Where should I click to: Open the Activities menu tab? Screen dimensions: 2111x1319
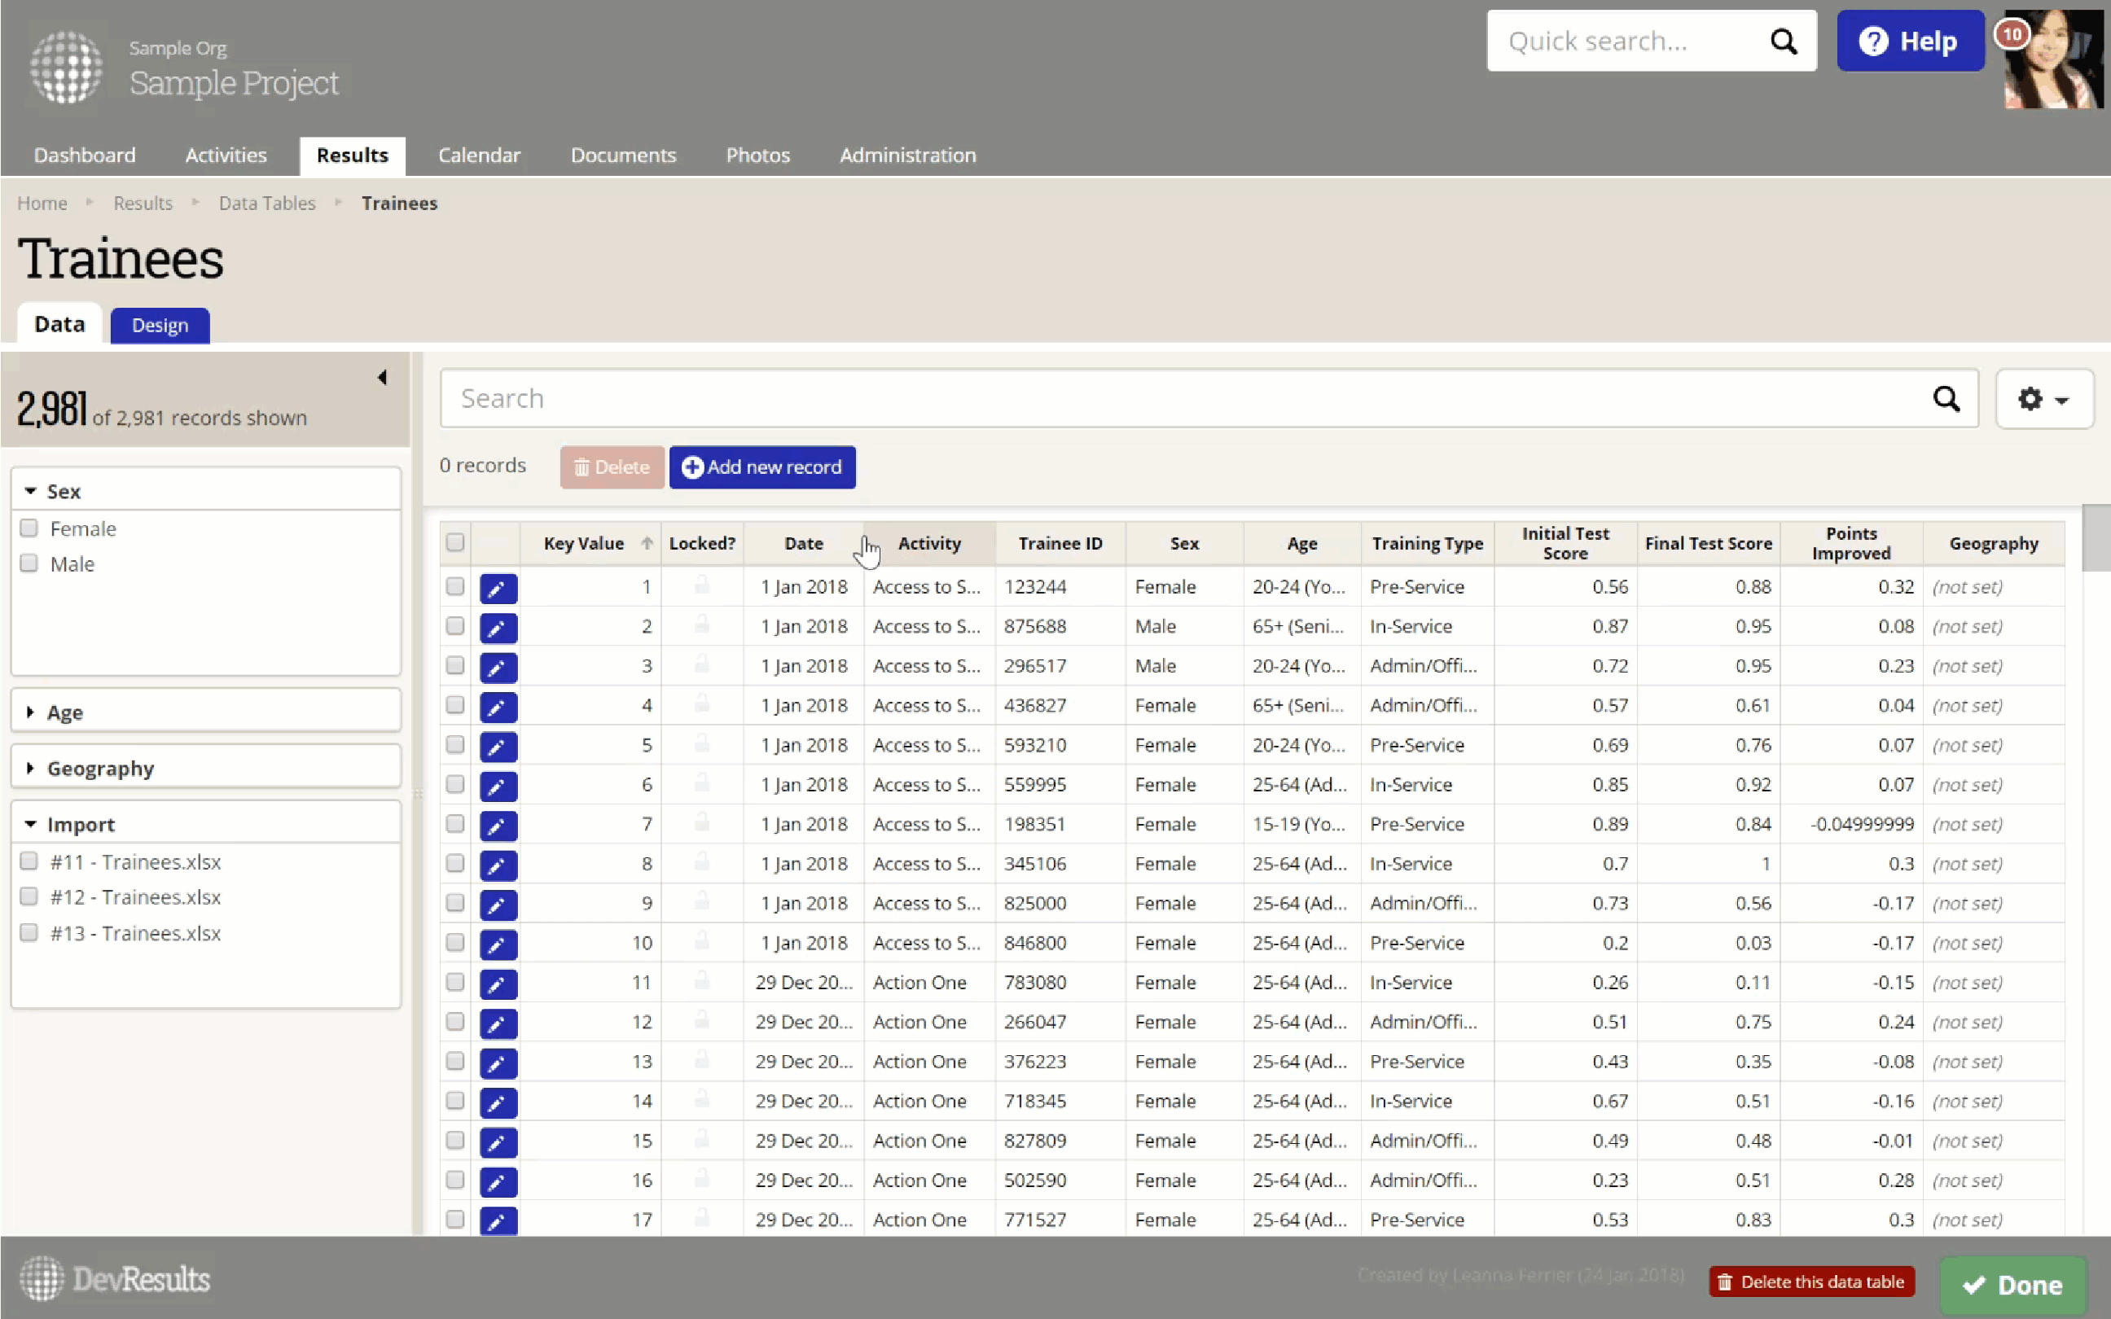[x=225, y=156]
